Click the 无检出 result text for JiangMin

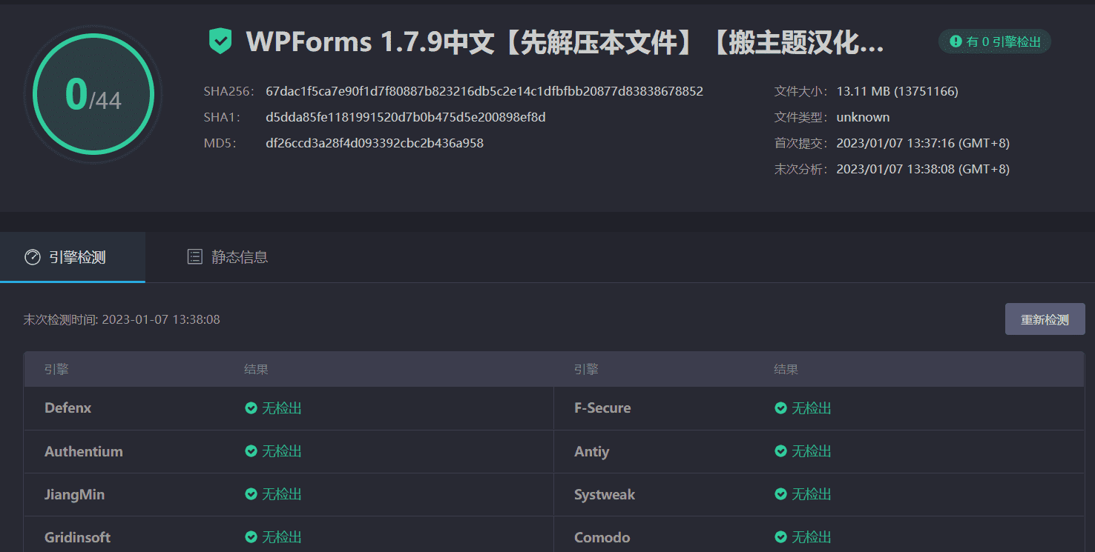pyautogui.click(x=282, y=494)
